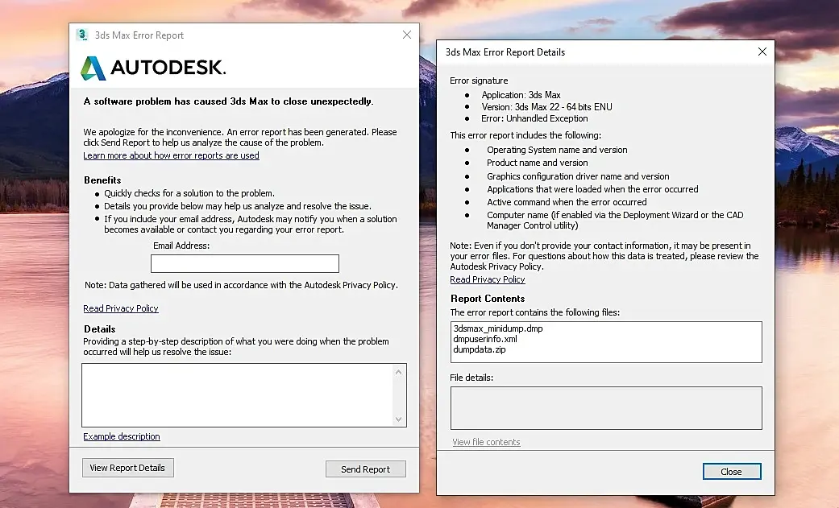This screenshot has height=508, width=839.
Task: Click the 'Quickly checks for a solution' bullet
Action: pos(189,193)
